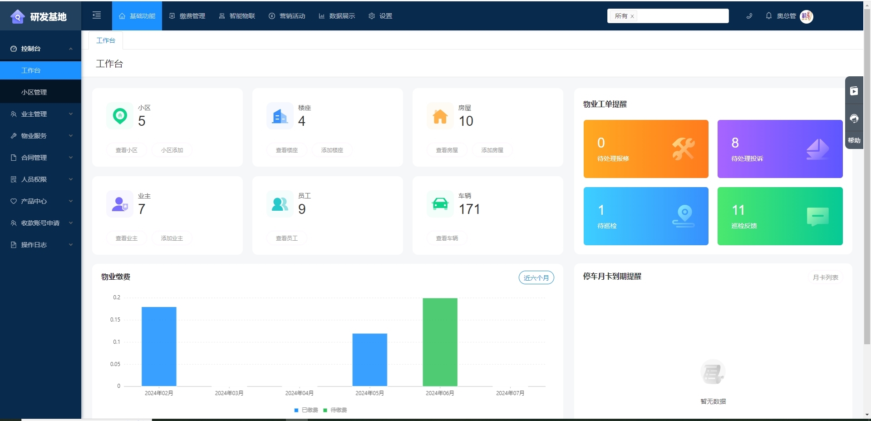871x421 pixels.
Task: Click the 控制台 dashboard icon in sidebar
Action: tap(14, 49)
